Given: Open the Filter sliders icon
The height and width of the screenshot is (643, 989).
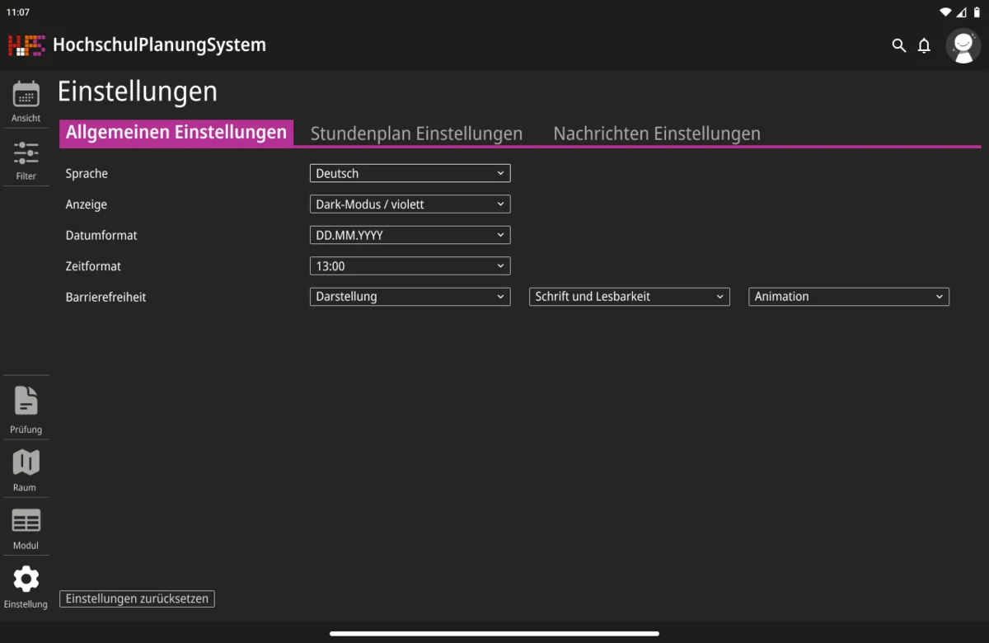Looking at the screenshot, I should tap(26, 153).
